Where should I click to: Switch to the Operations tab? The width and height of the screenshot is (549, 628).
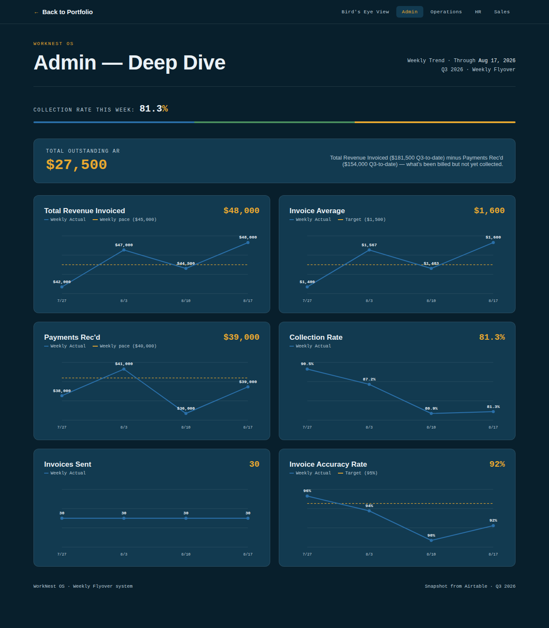point(446,12)
